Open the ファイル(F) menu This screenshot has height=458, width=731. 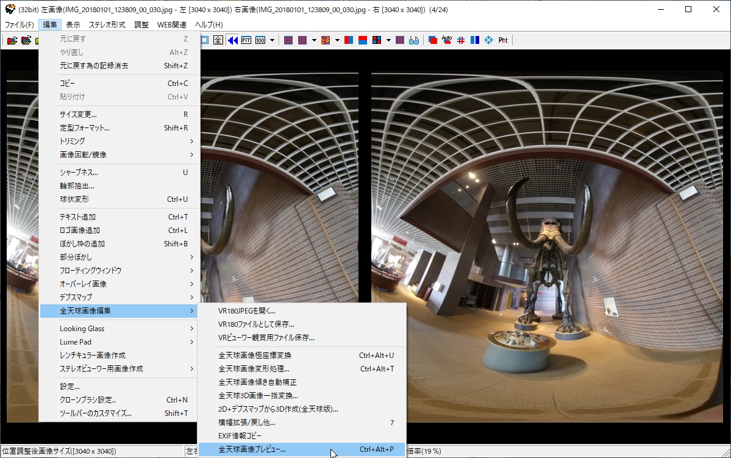click(x=19, y=25)
